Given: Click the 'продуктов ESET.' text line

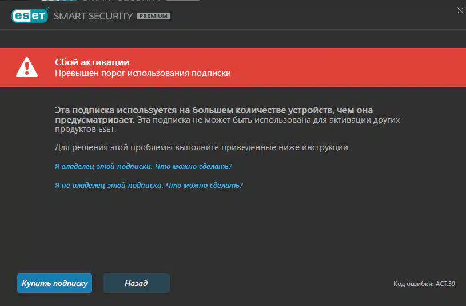Looking at the screenshot, I should coord(86,130).
